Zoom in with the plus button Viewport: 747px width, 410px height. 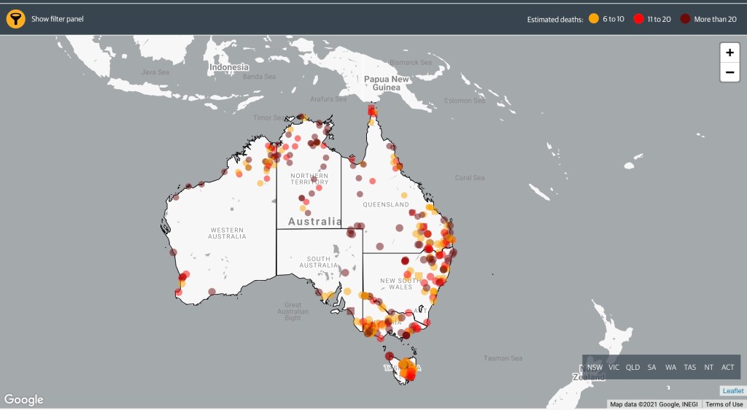tap(729, 53)
